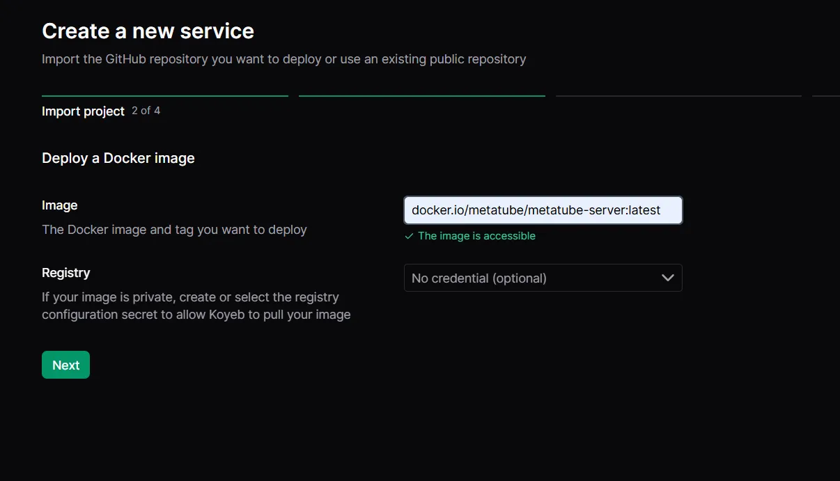Click the 'Docker image and tag' description text
Screen dimensions: 840x481
click(174, 230)
